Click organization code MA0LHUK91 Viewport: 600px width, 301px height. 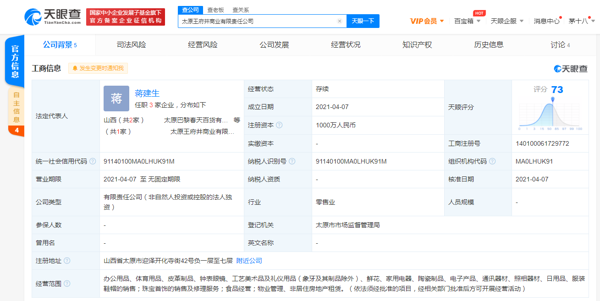coord(534,161)
